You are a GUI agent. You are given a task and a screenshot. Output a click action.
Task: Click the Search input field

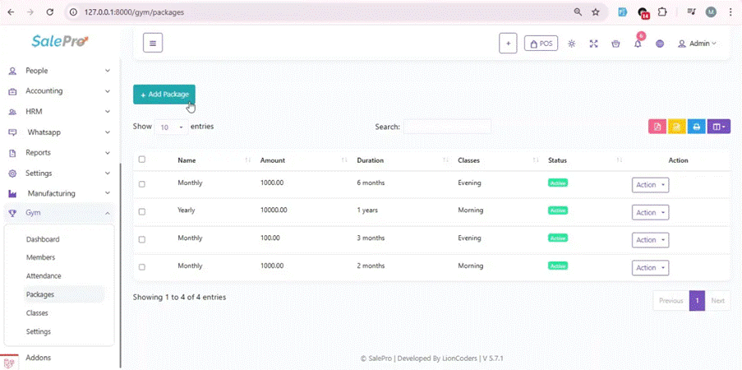[447, 127]
